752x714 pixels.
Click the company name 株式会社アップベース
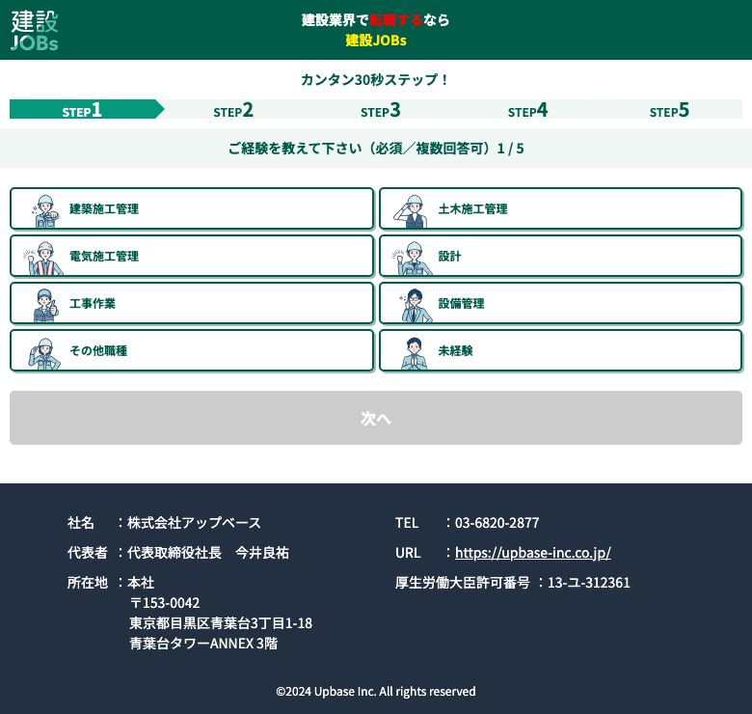point(194,523)
